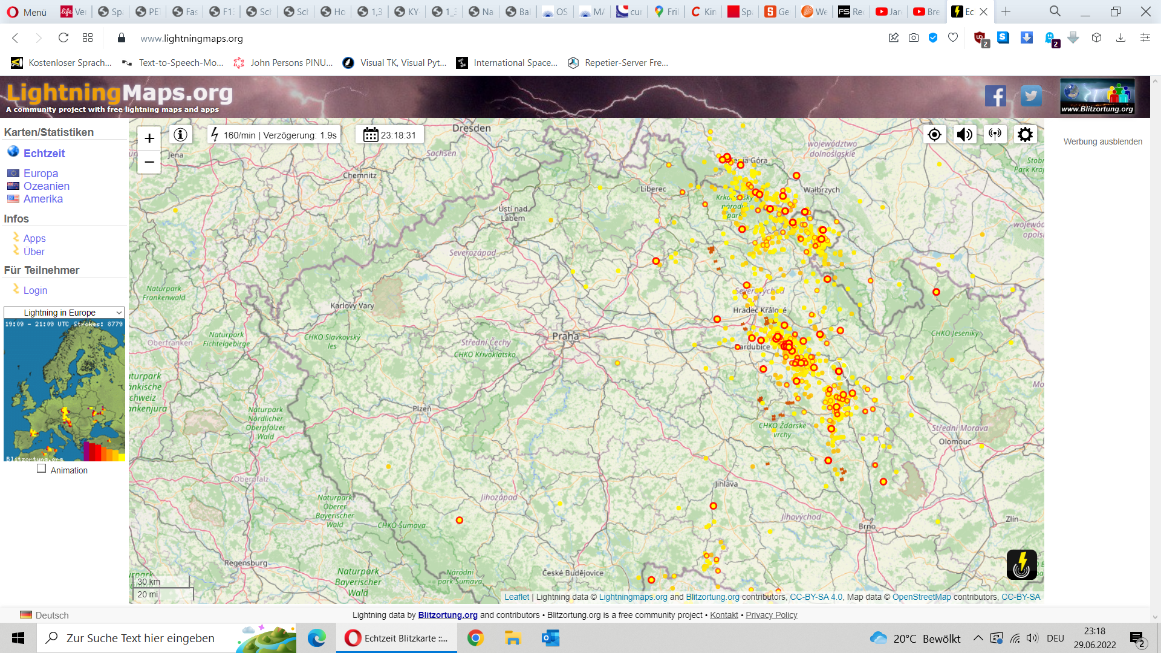Screen dimensions: 1161x653
Task: Search open tabs magnifier icon
Action: pos(1055,11)
